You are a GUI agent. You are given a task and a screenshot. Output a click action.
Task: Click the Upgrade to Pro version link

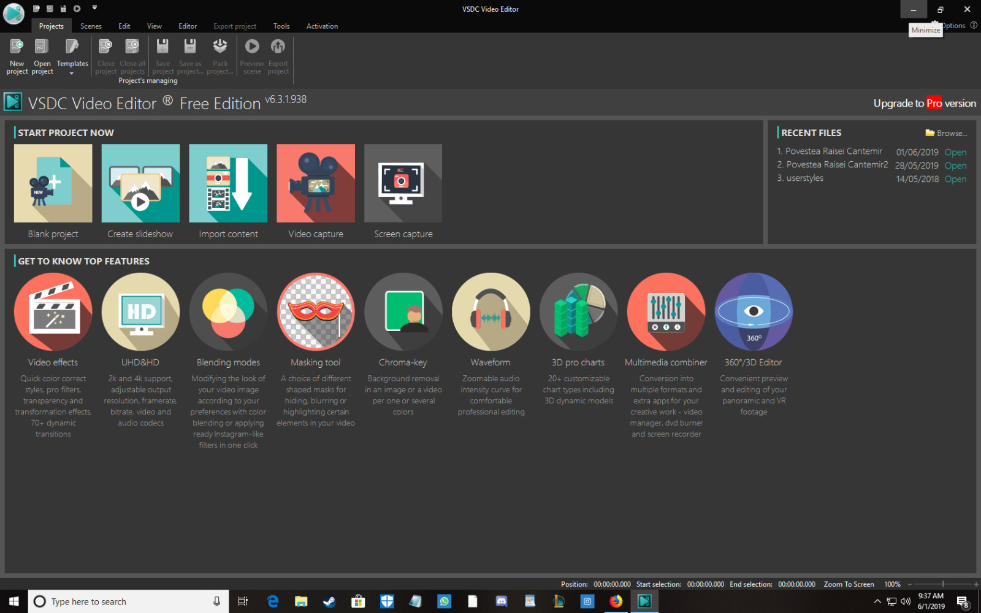pyautogui.click(x=925, y=103)
